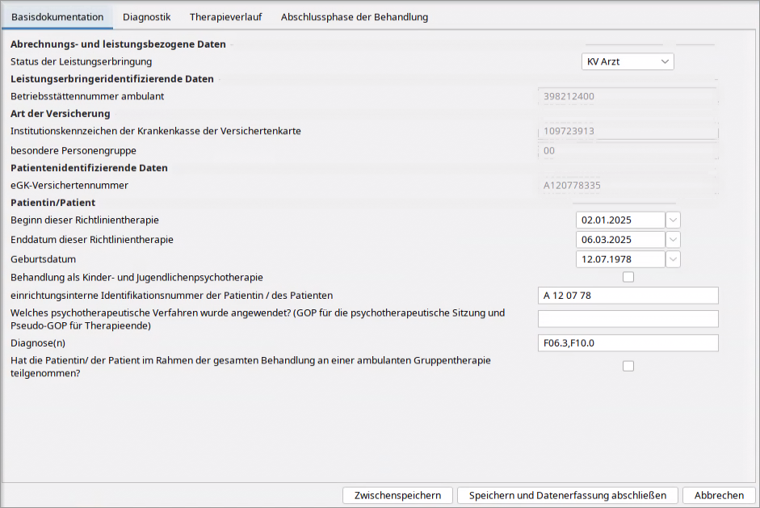Screen dimensions: 760x508
Task: Click the 'Enddatum dieser Richtlinientherapie' label
Action: (92, 239)
